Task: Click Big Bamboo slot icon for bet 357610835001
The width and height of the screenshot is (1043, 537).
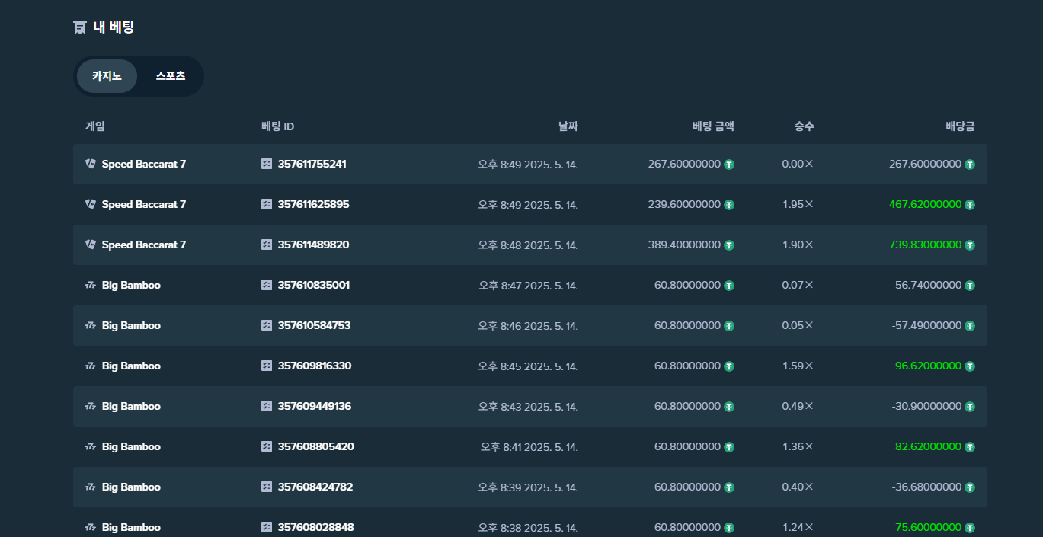Action: point(91,285)
